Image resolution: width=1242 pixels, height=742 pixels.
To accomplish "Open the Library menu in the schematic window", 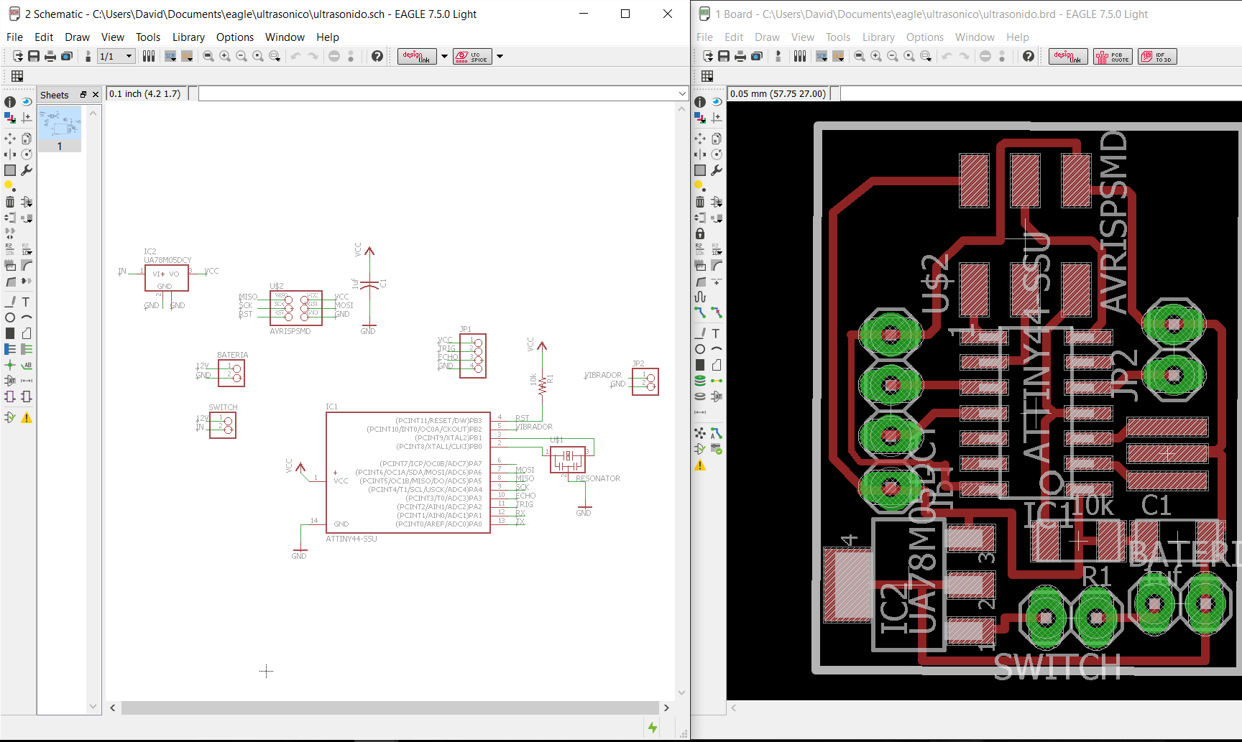I will pyautogui.click(x=188, y=37).
